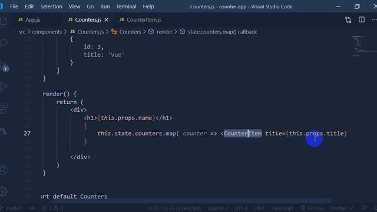Click the closing '</div>' tag
The image size is (377, 212).
(80, 157)
